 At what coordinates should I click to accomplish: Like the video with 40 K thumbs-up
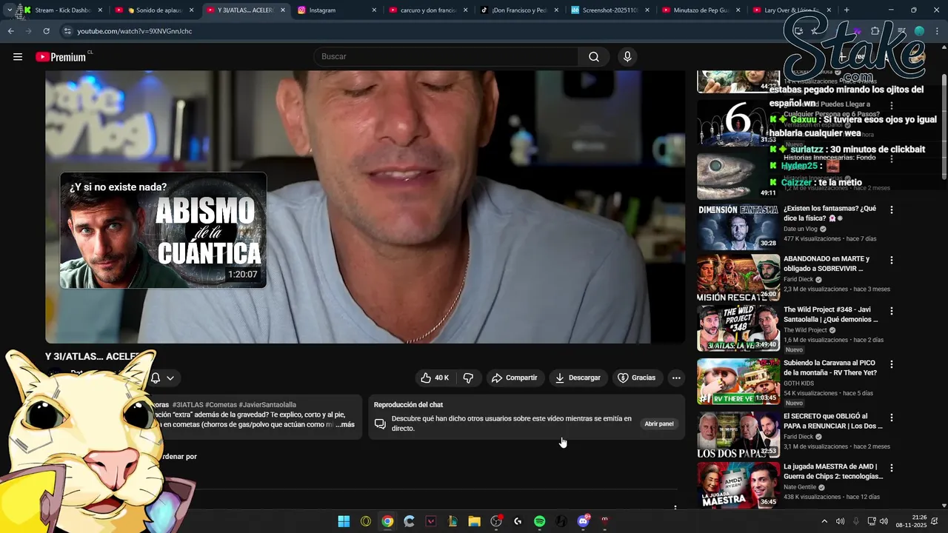[x=435, y=378]
